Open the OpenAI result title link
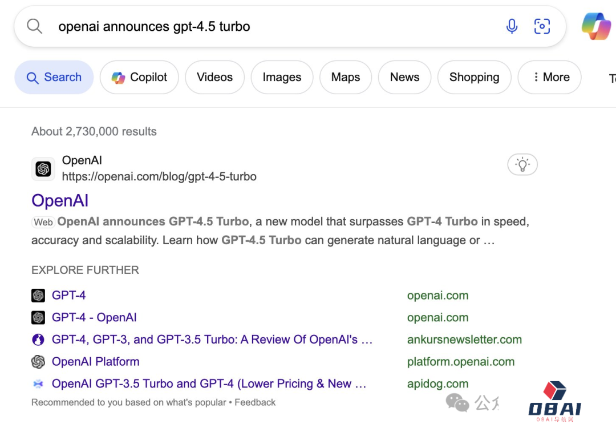The height and width of the screenshot is (428, 616). (x=60, y=201)
